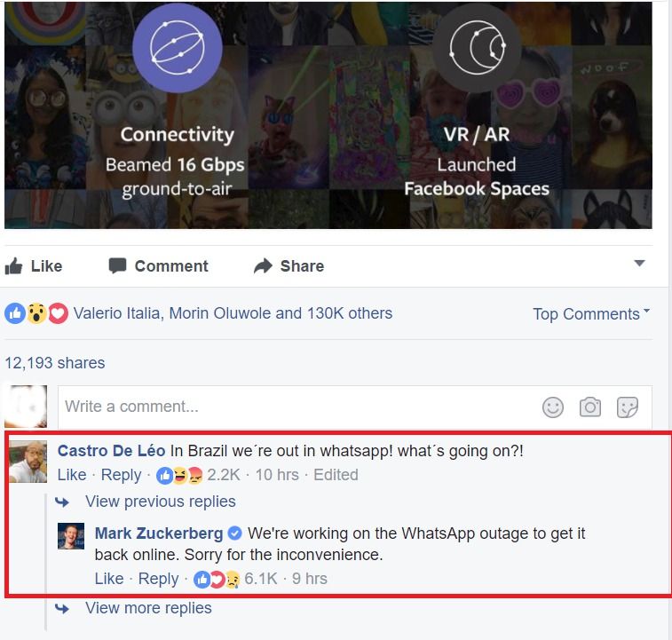Screen dimensions: 672x640
Task: Click the Comment speech bubble icon
Action: (x=117, y=265)
